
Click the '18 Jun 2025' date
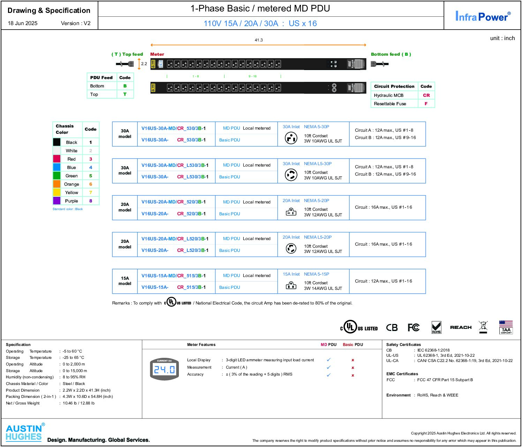point(23,23)
